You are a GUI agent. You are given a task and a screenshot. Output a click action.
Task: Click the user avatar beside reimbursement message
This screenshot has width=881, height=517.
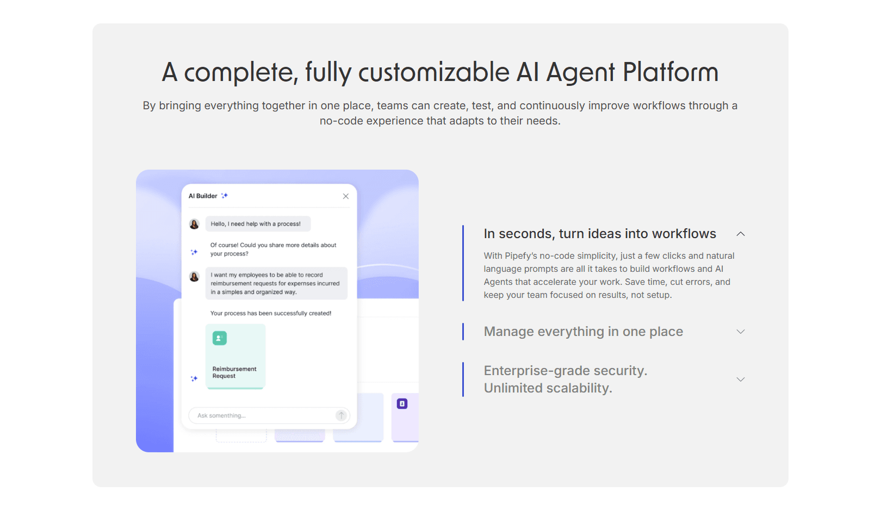click(x=194, y=277)
